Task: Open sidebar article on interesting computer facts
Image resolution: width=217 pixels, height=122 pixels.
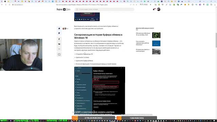Action: 143,50
